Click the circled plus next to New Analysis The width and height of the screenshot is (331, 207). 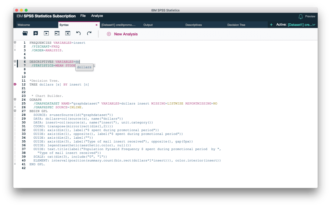tap(109, 34)
